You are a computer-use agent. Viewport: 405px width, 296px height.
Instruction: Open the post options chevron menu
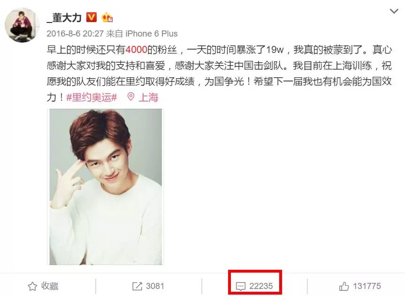pos(394,11)
